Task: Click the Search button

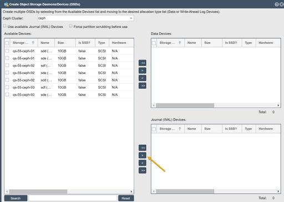Action: click(16, 198)
